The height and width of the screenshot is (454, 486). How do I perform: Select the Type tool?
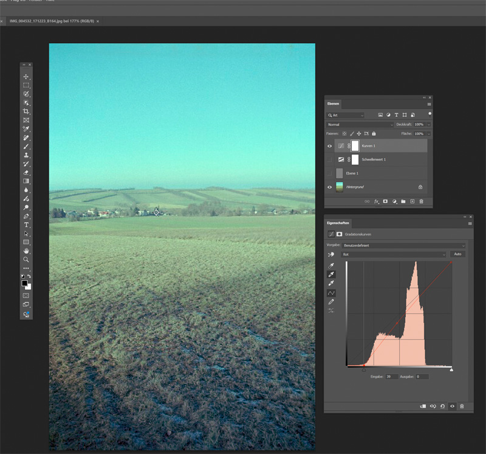26,225
